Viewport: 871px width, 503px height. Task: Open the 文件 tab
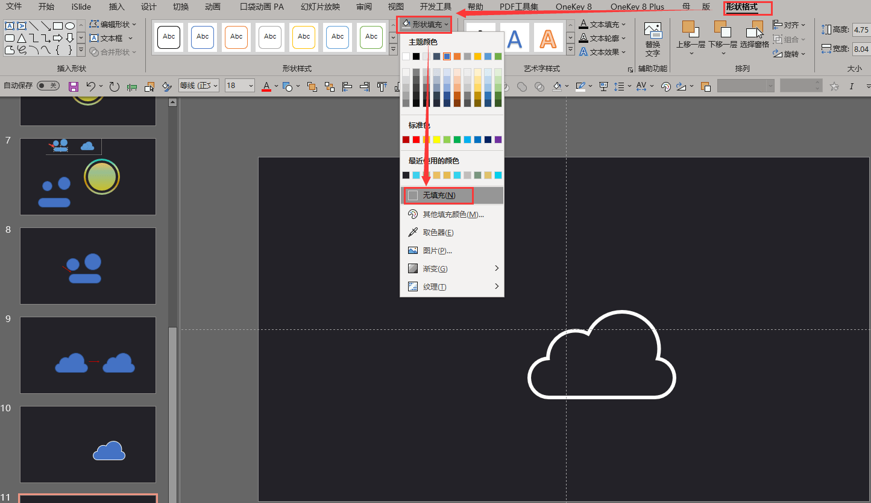[x=14, y=7]
